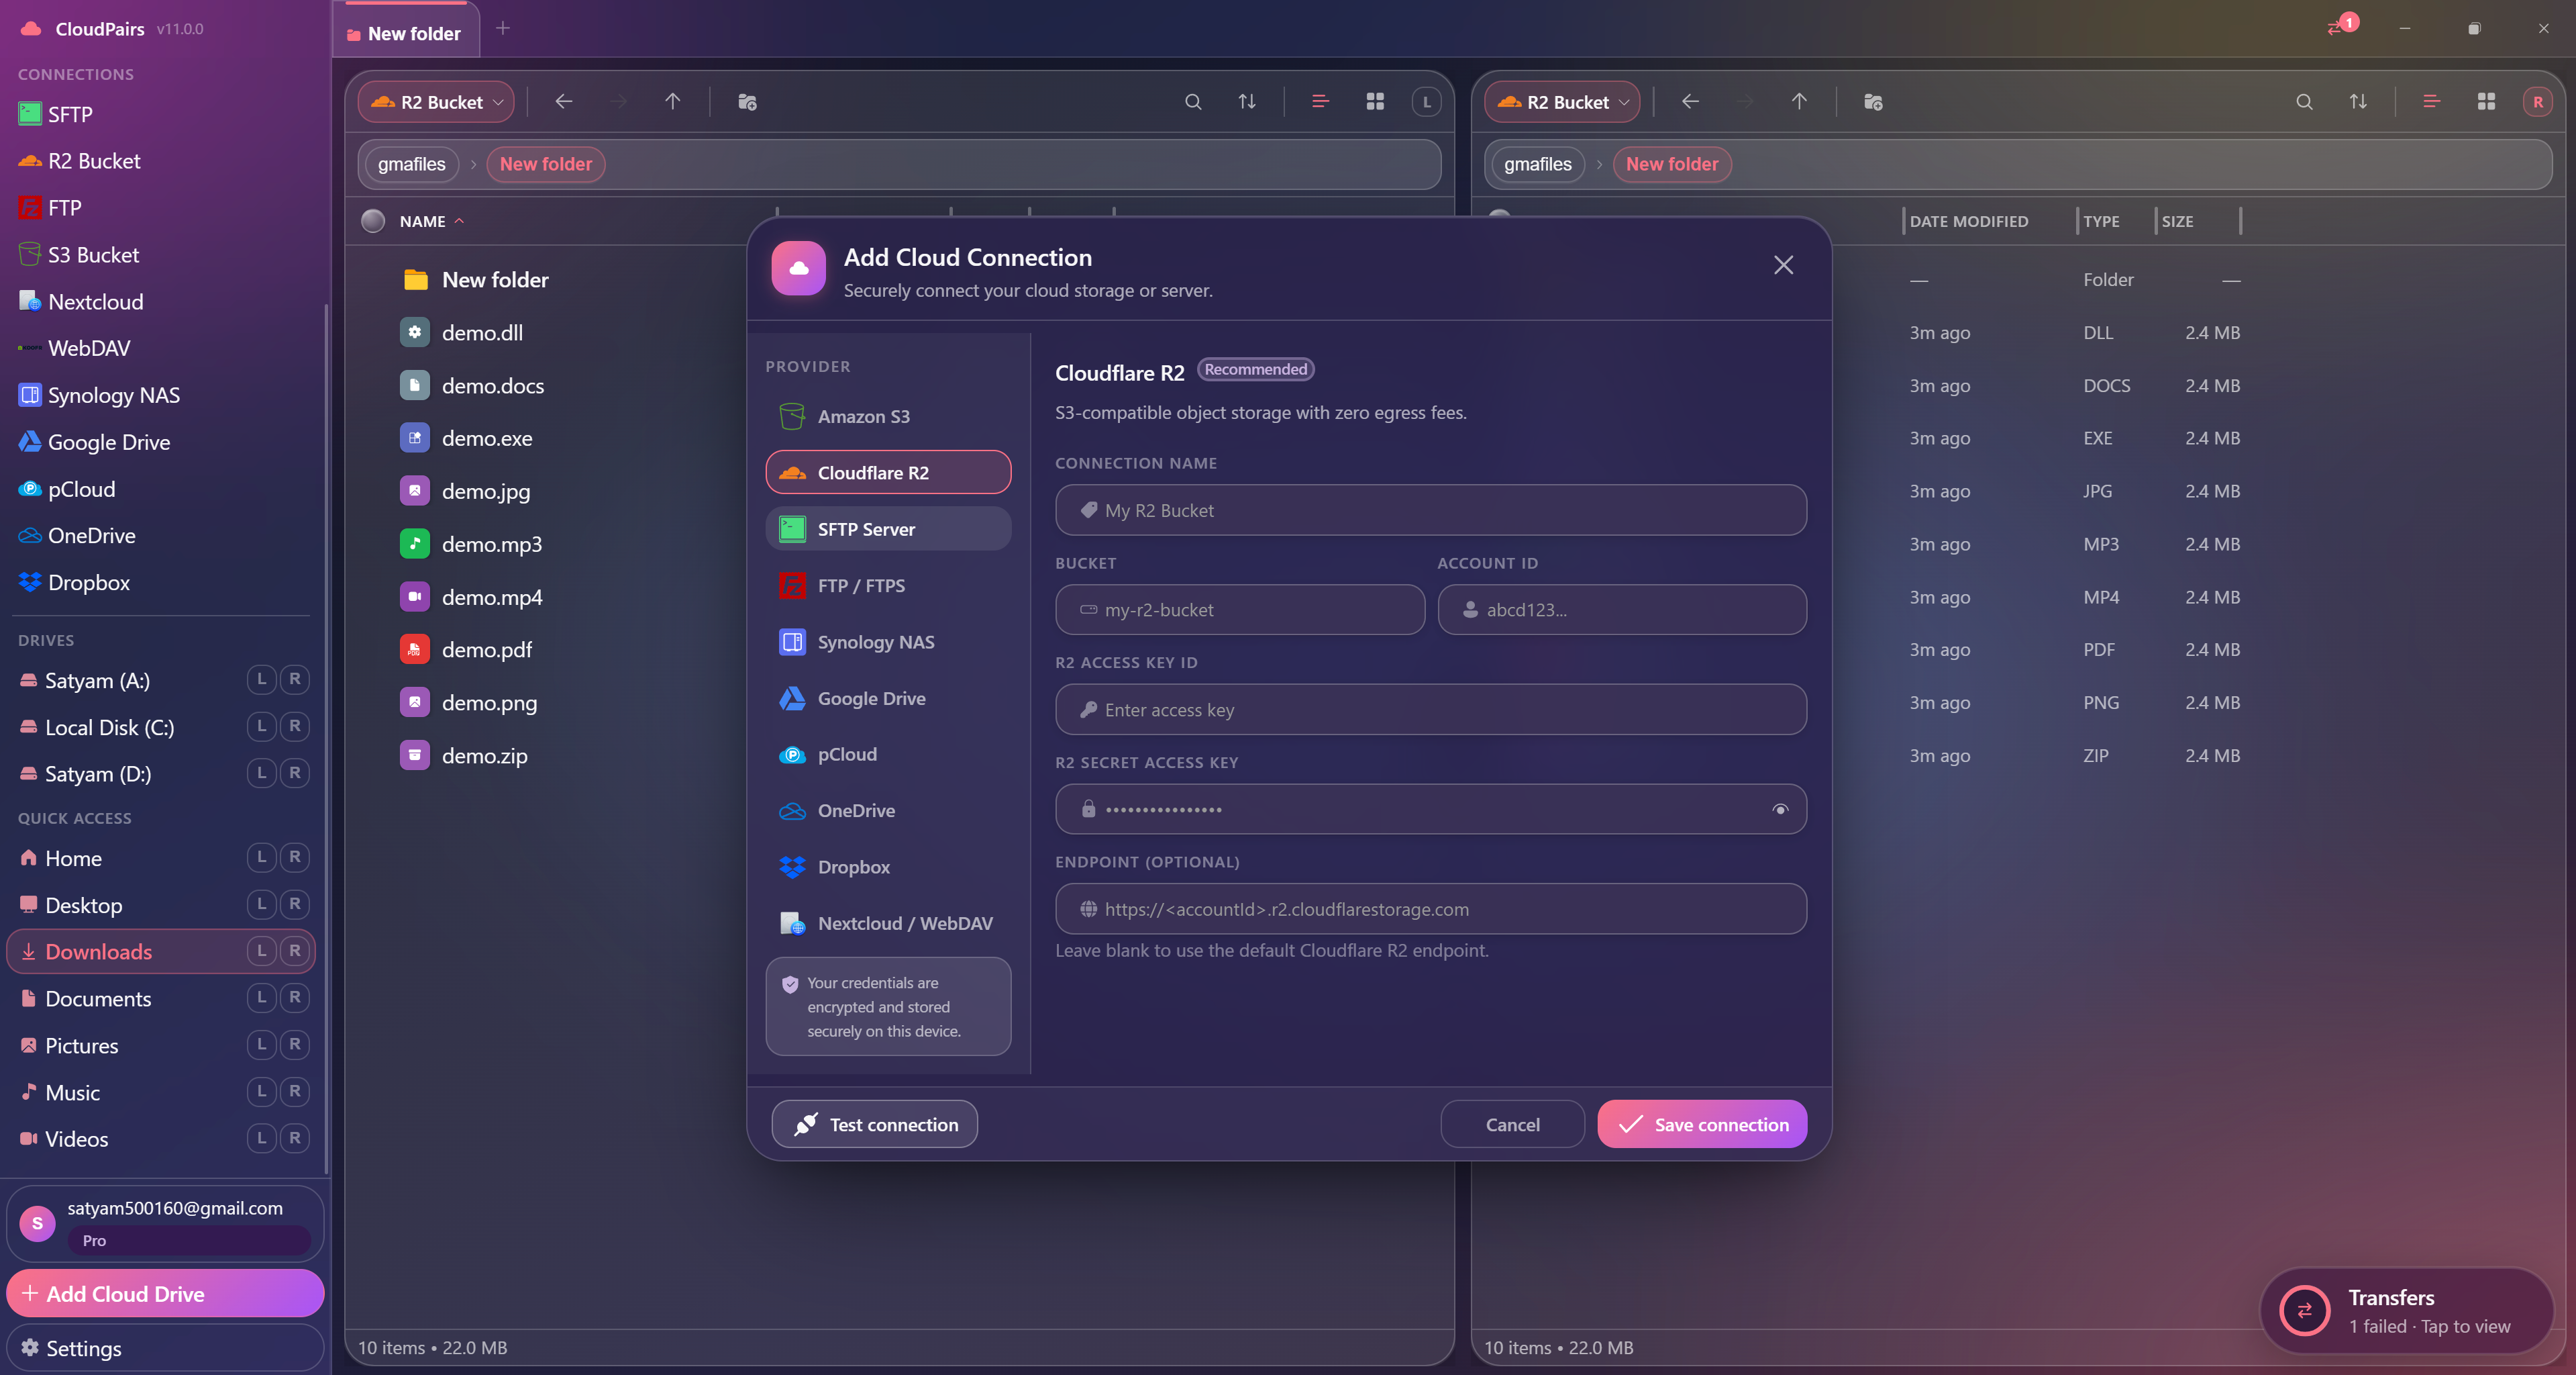Click Test connection button

(874, 1125)
